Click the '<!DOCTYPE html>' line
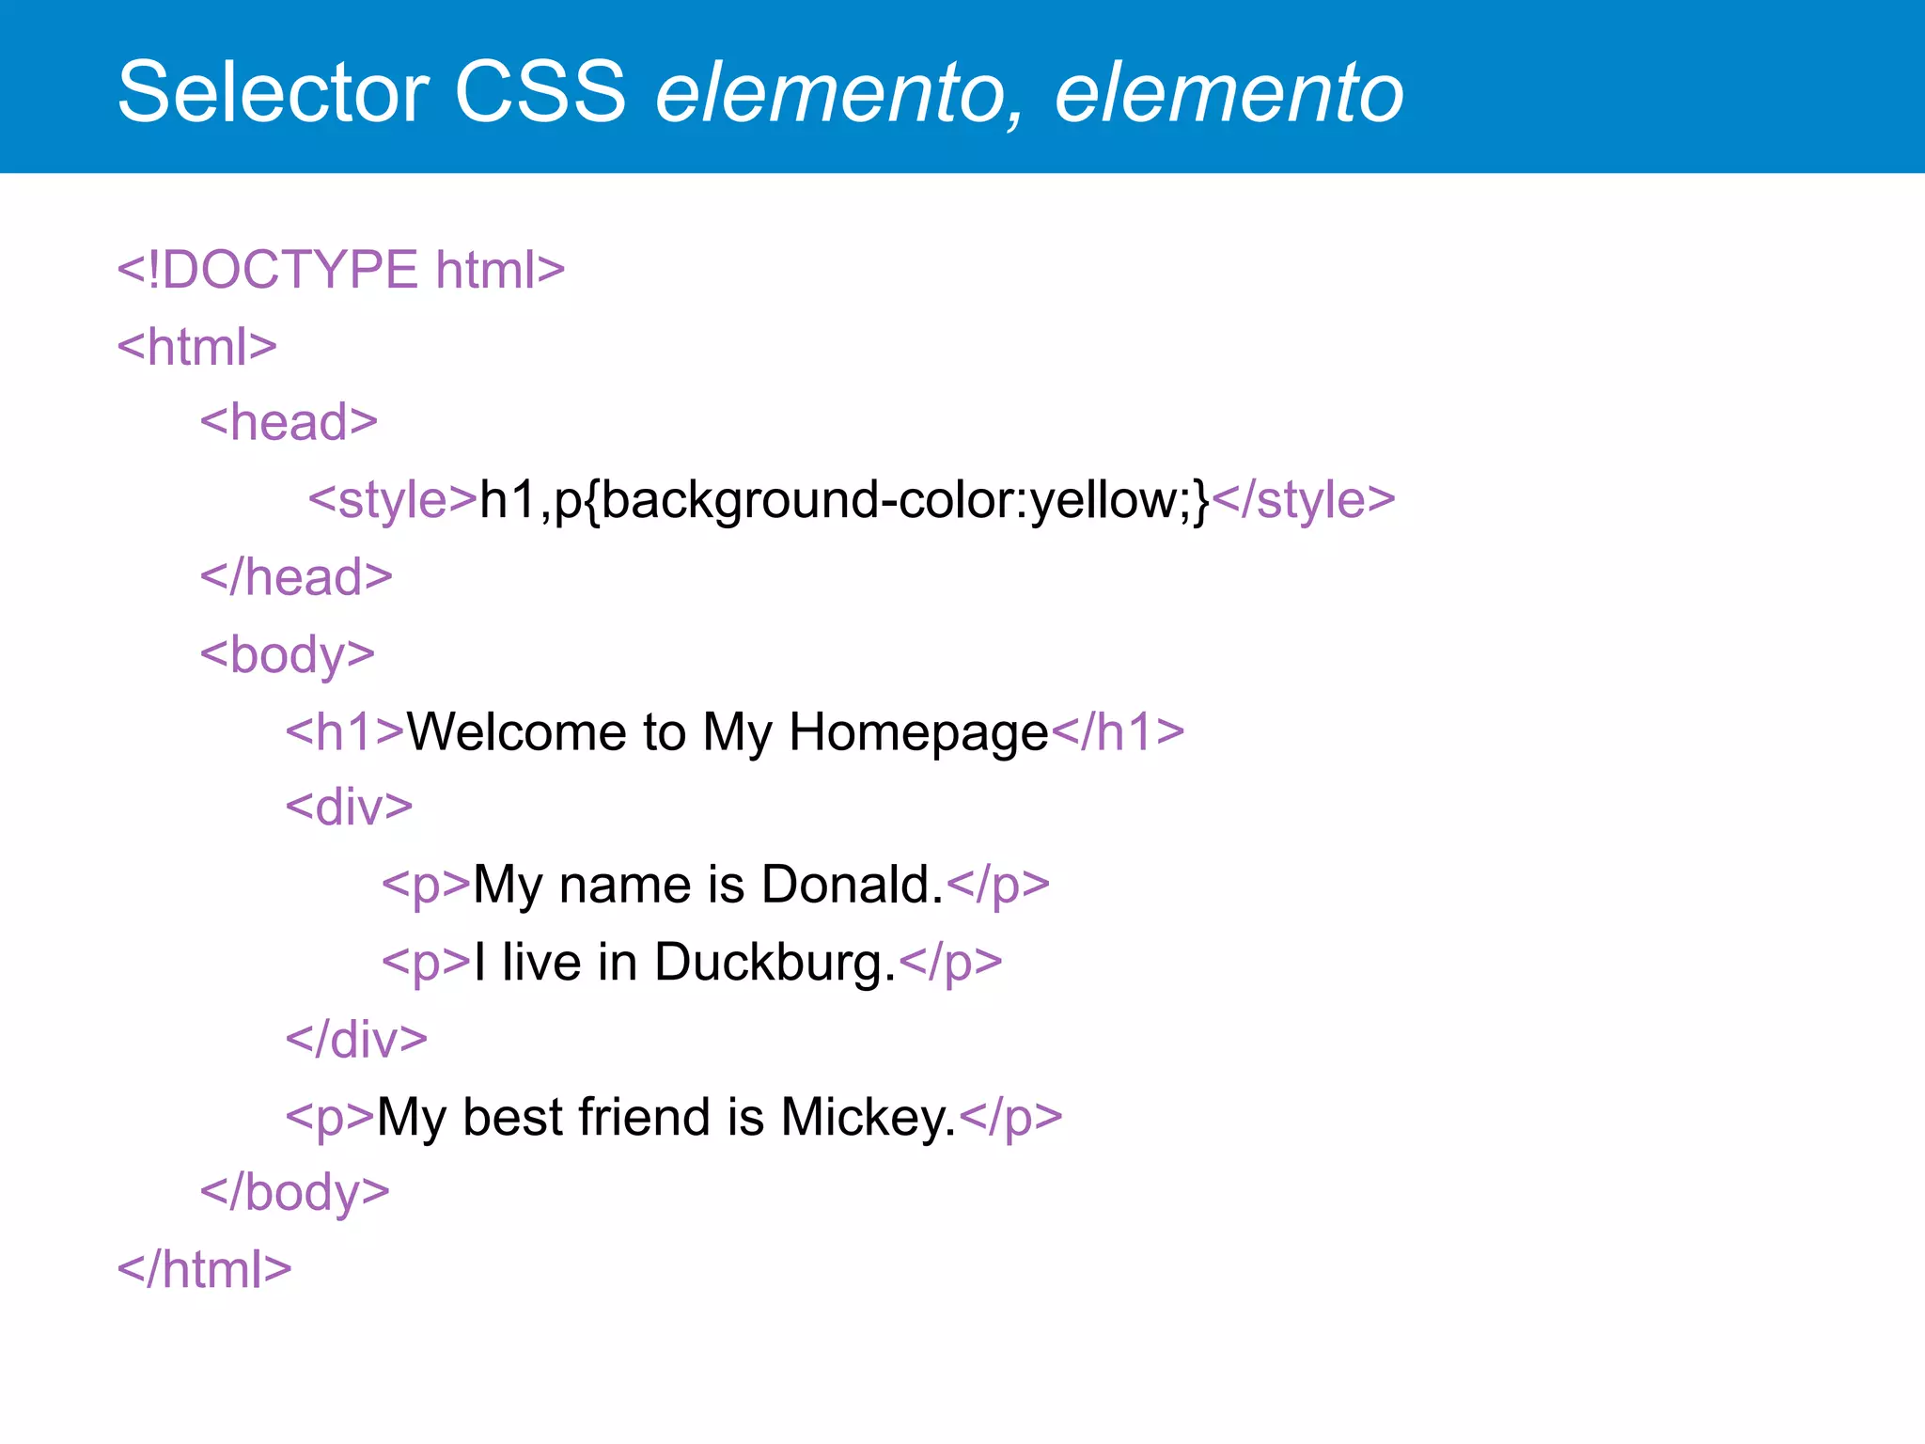Viewport: 1925px width, 1444px height. pos(341,270)
